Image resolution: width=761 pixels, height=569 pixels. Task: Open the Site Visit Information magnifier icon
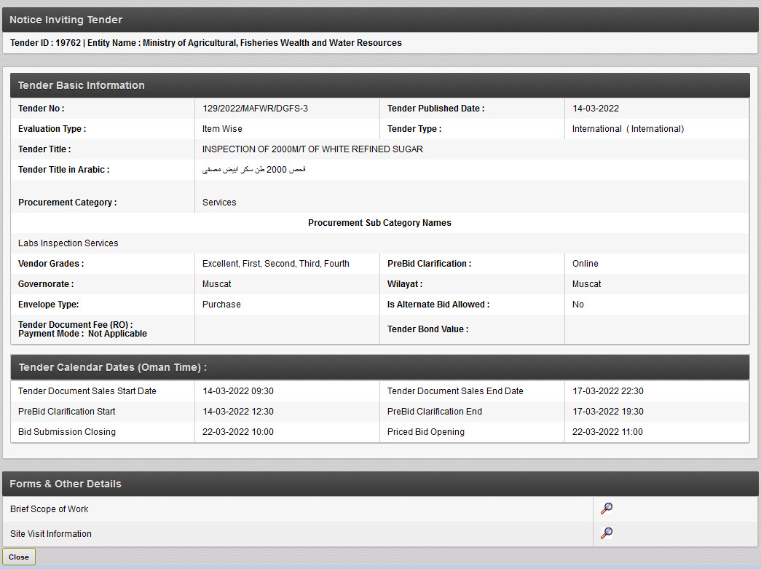pos(606,533)
